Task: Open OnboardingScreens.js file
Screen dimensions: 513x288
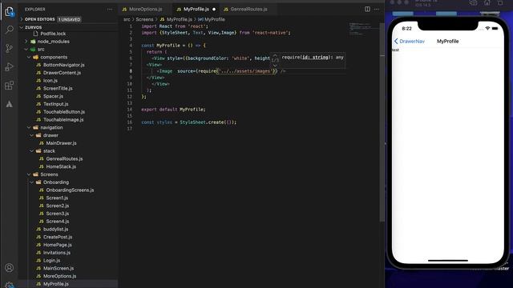Action: coord(70,190)
